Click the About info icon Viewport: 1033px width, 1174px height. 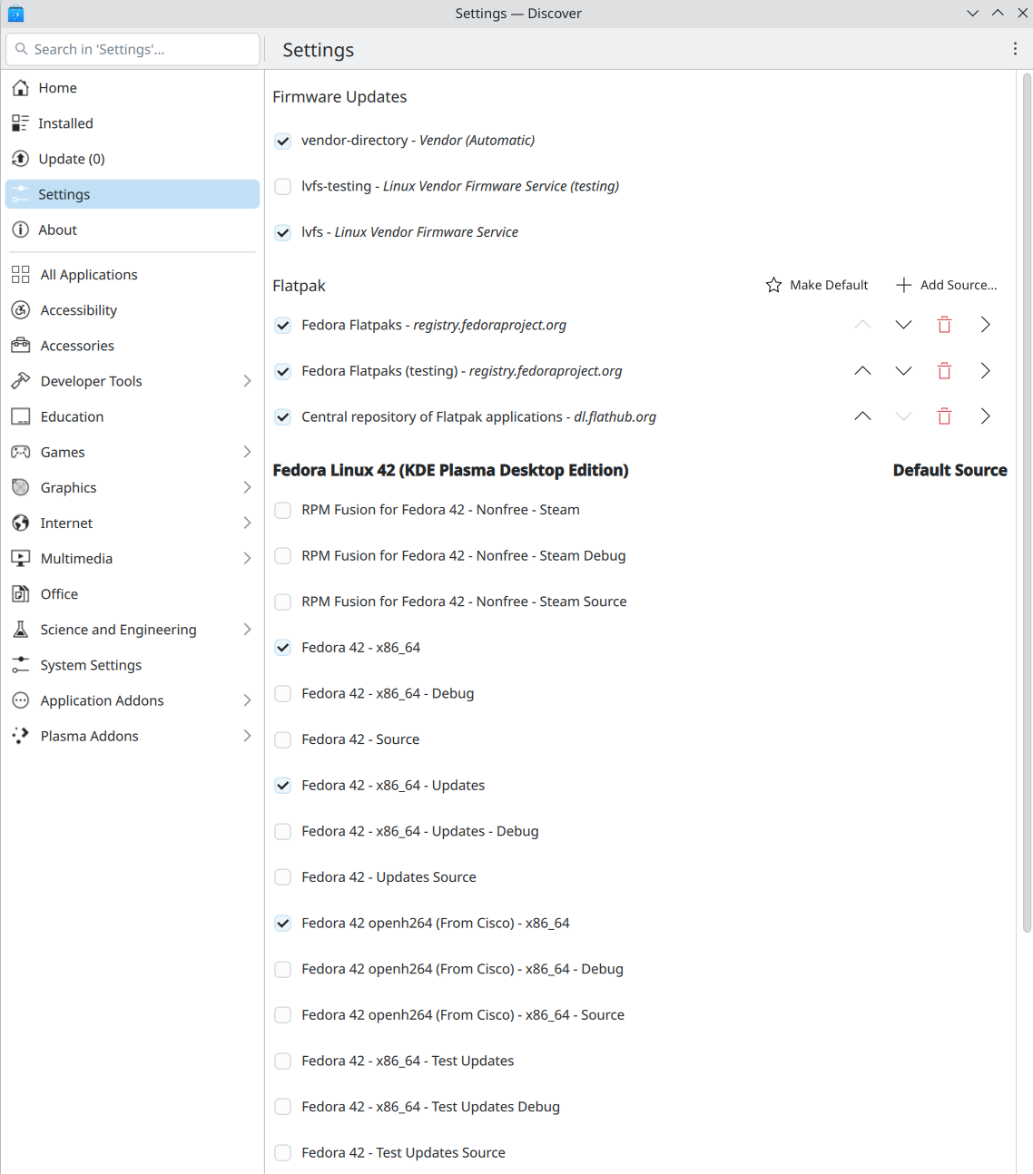[x=20, y=230]
